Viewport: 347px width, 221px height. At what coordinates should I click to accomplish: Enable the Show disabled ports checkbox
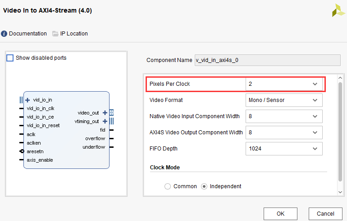pos(10,58)
